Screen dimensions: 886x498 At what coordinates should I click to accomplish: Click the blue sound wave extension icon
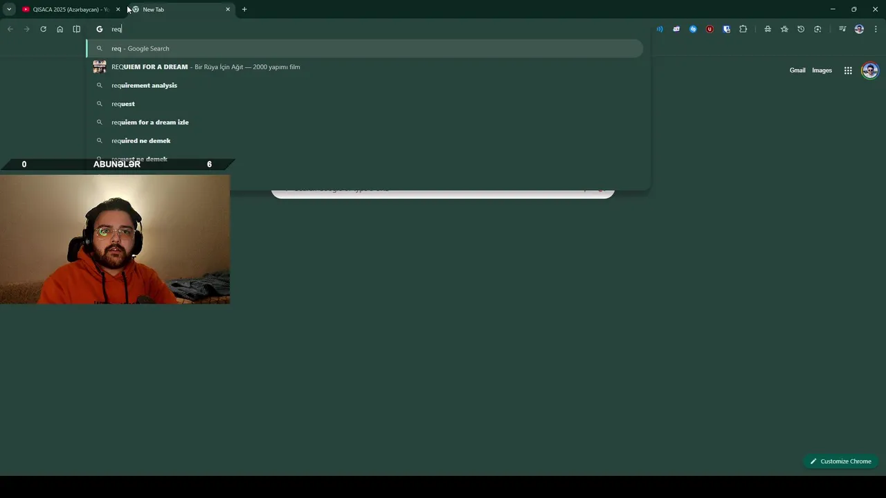660,29
